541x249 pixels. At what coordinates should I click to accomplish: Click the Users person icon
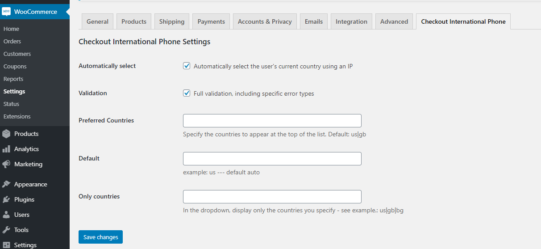point(6,215)
